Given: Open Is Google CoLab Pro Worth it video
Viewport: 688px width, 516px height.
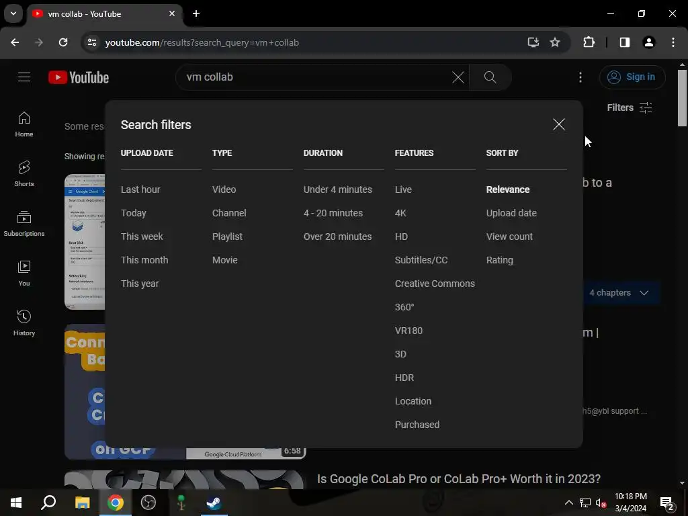Looking at the screenshot, I should pyautogui.click(x=458, y=478).
